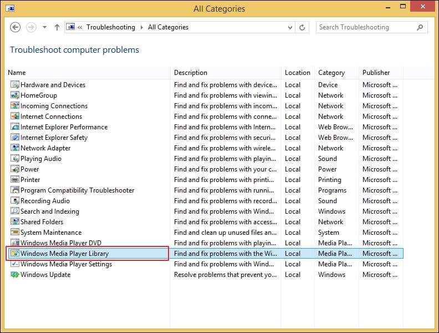Click the 'Printing' category cell
The image size is (439, 333).
click(x=330, y=180)
